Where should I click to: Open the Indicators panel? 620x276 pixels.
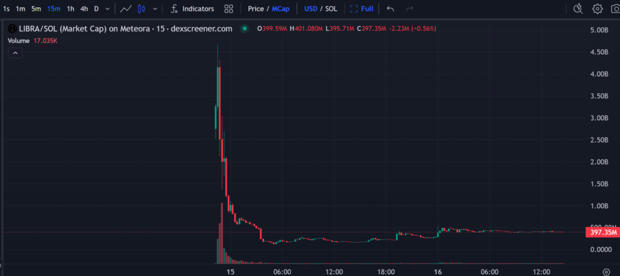193,9
